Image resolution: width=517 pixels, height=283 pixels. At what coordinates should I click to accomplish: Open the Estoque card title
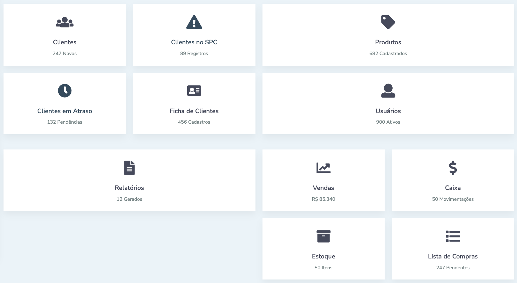tap(323, 256)
